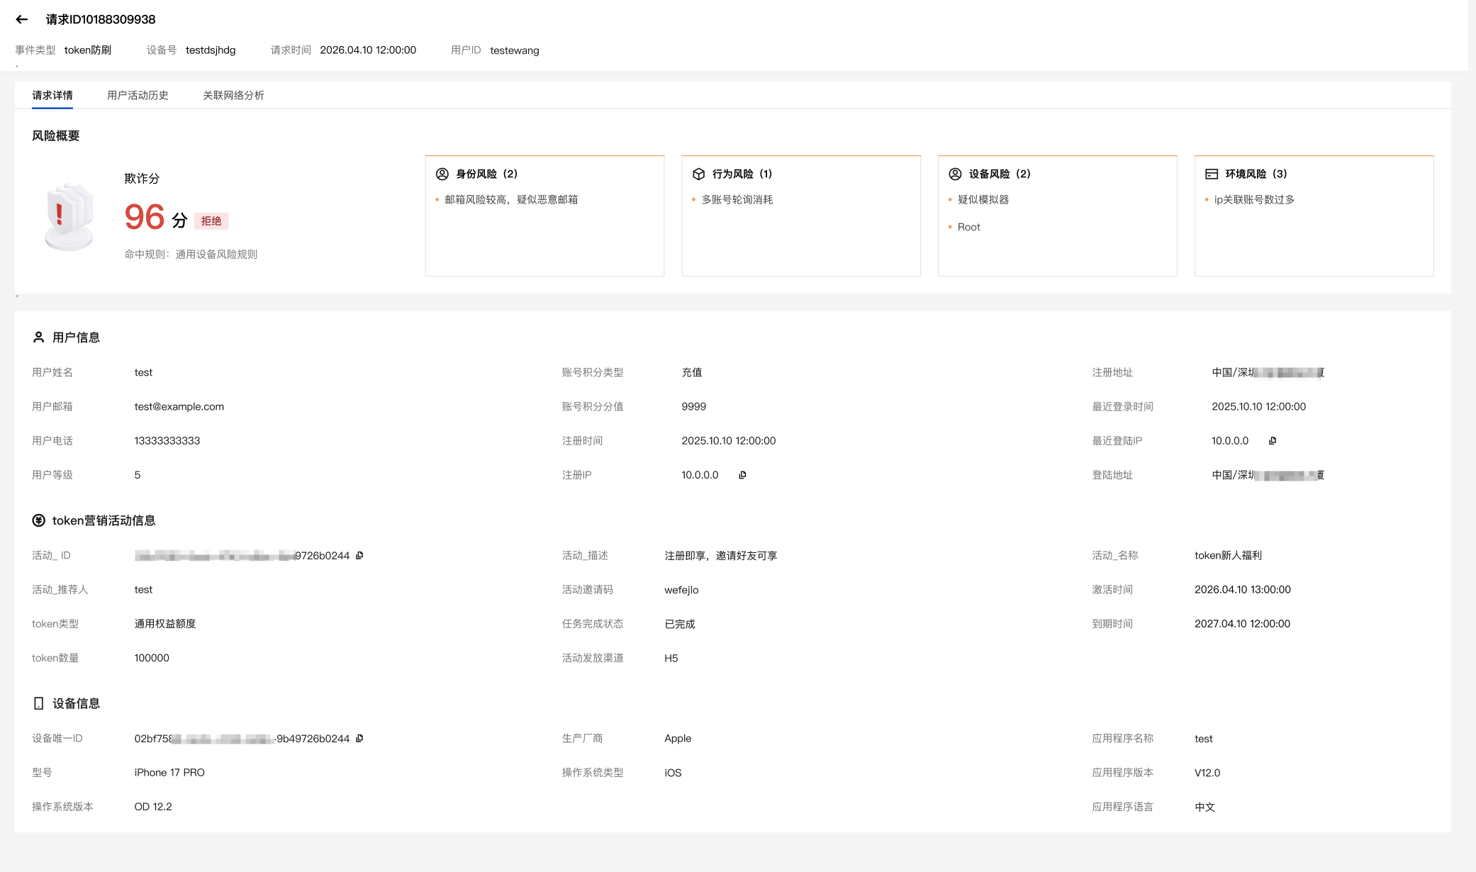The image size is (1476, 872).
Task: Switch to the 用户活动历史 tab
Action: click(x=138, y=95)
